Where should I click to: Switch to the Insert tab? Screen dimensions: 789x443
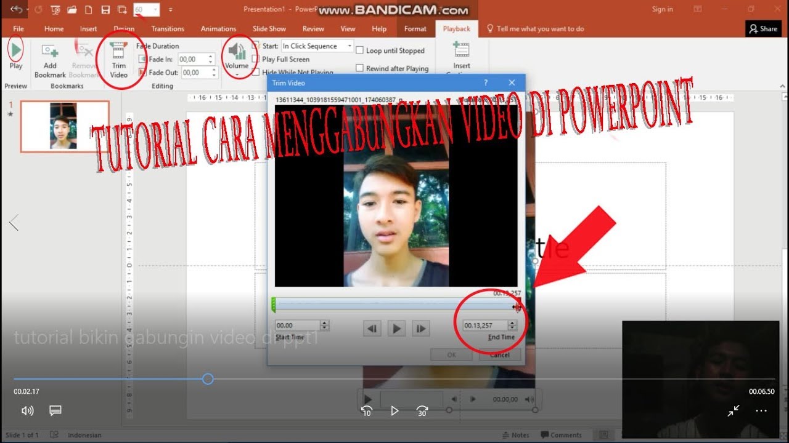tap(88, 28)
